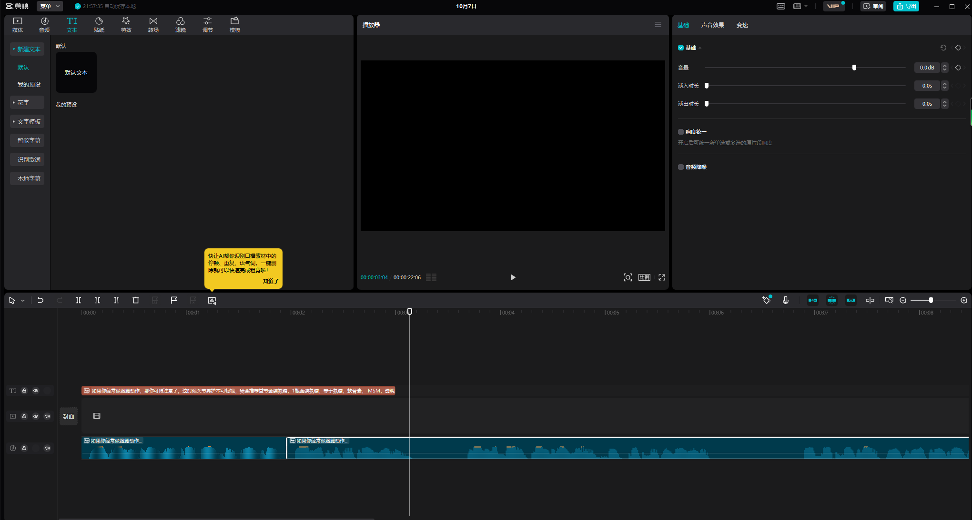Toggle 响度统一 (Loudness Normalization) checkbox

point(681,132)
